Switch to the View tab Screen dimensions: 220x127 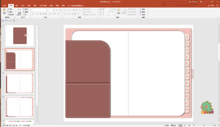point(57,5)
